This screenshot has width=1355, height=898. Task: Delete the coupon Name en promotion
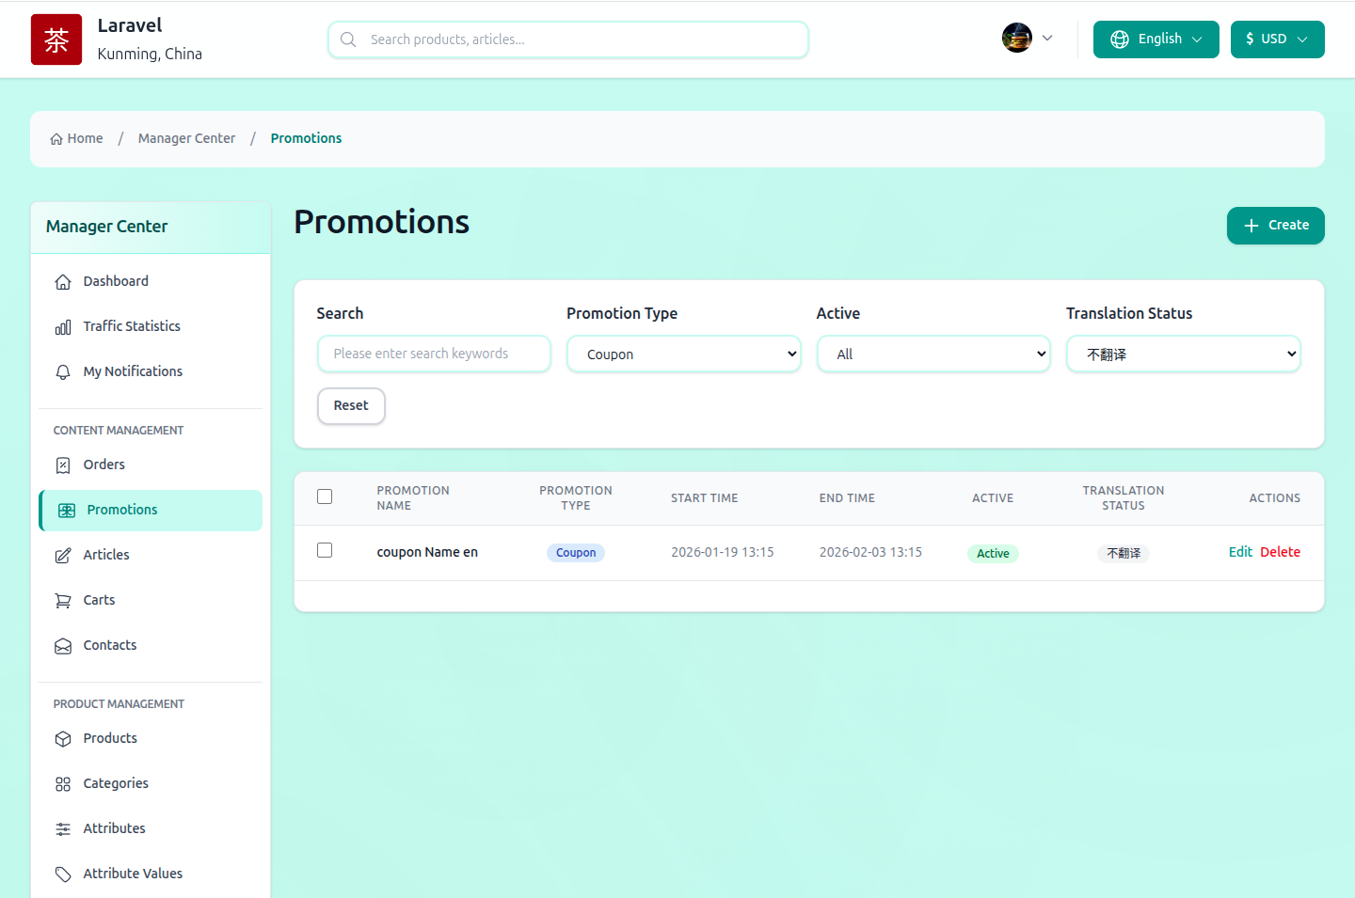pos(1281,552)
